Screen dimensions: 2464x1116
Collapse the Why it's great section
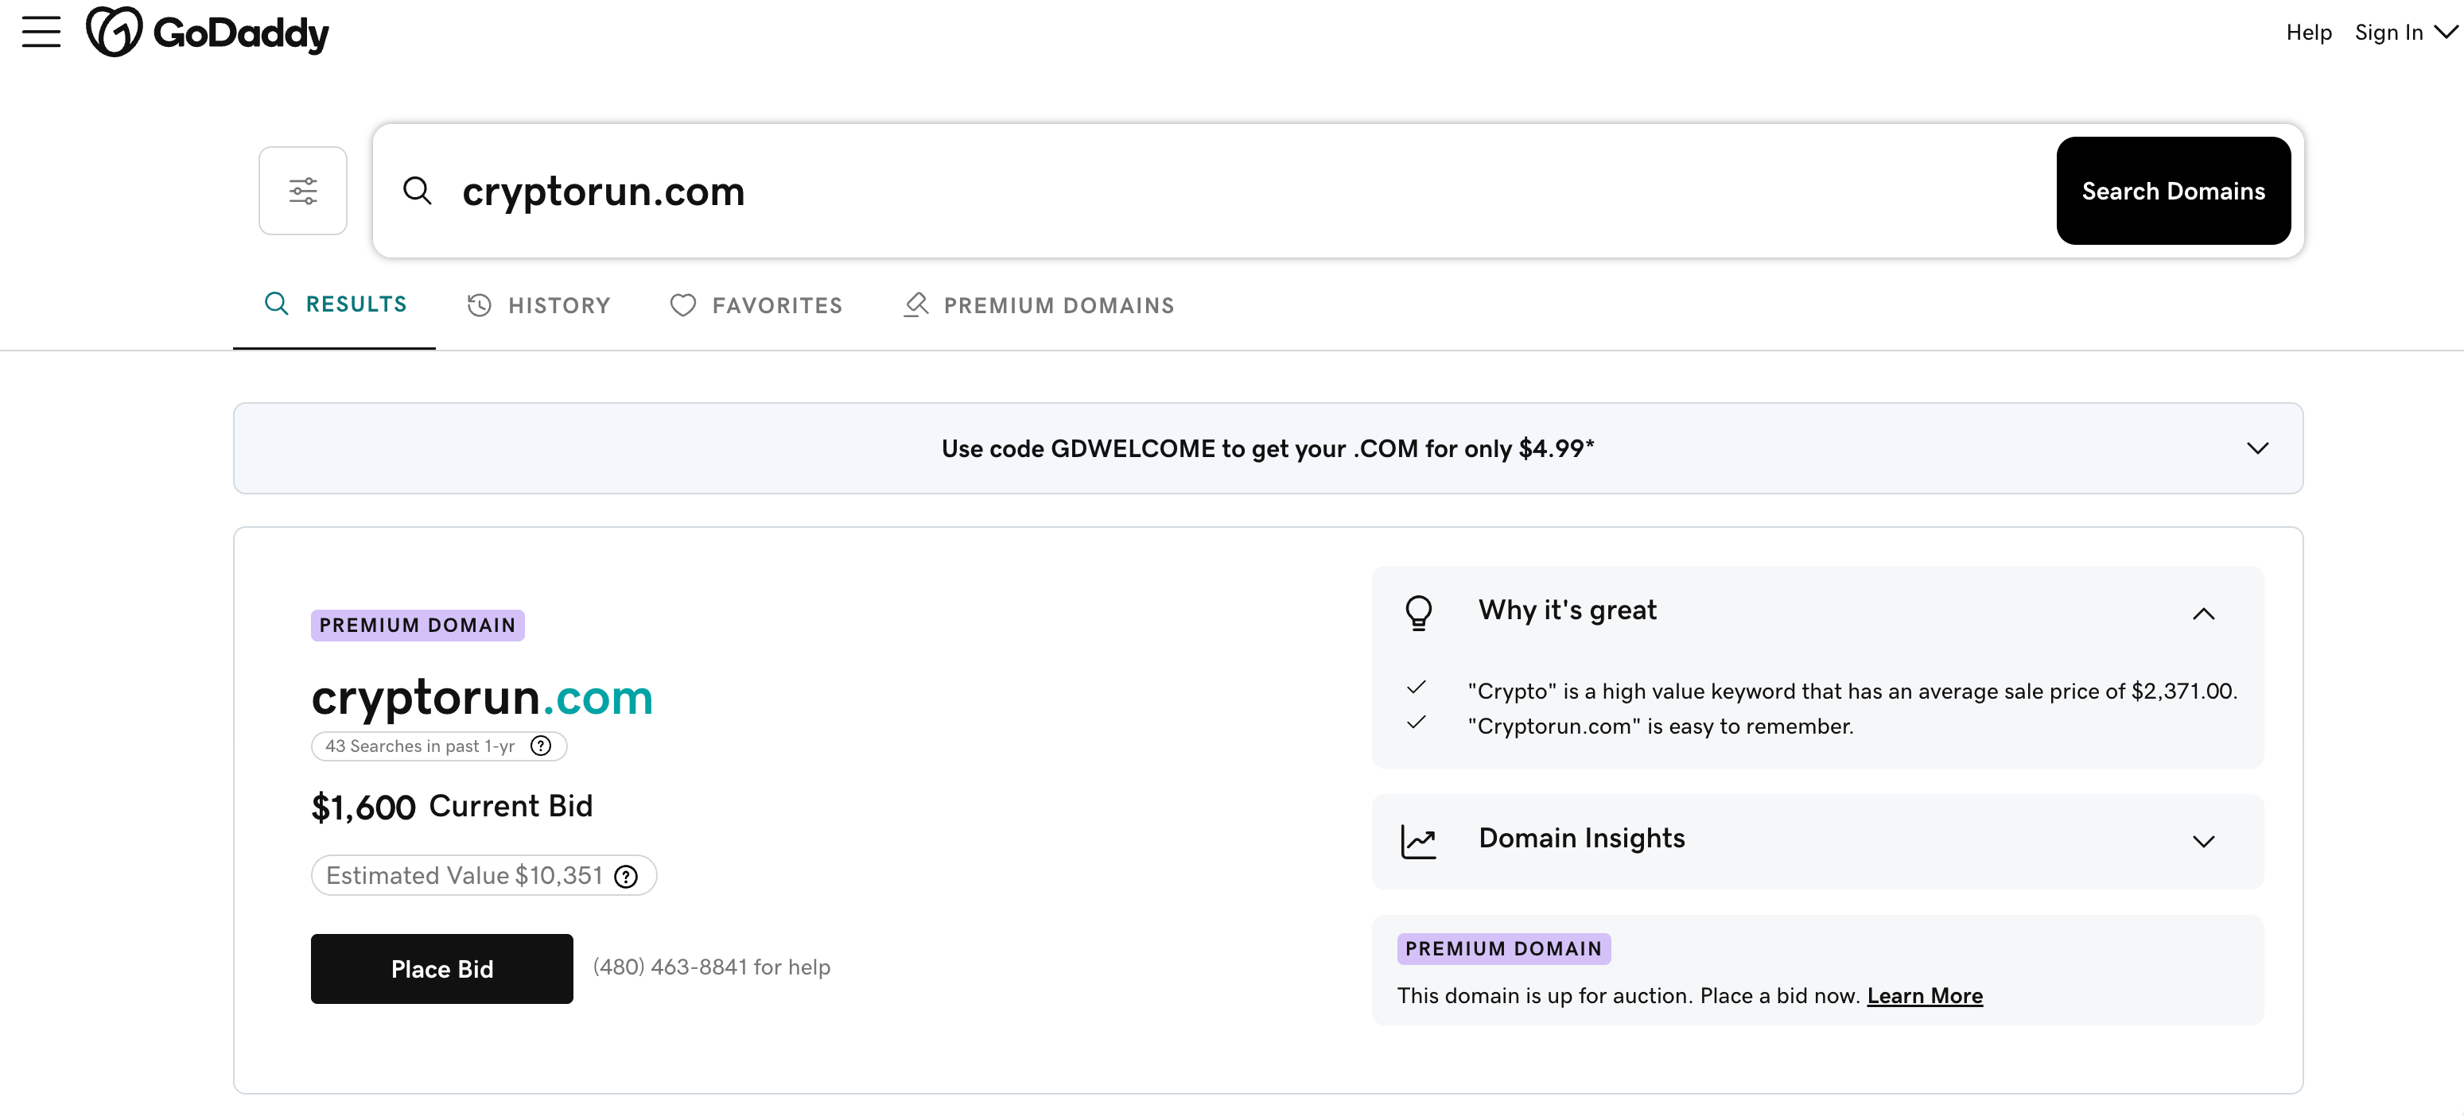(x=2203, y=614)
